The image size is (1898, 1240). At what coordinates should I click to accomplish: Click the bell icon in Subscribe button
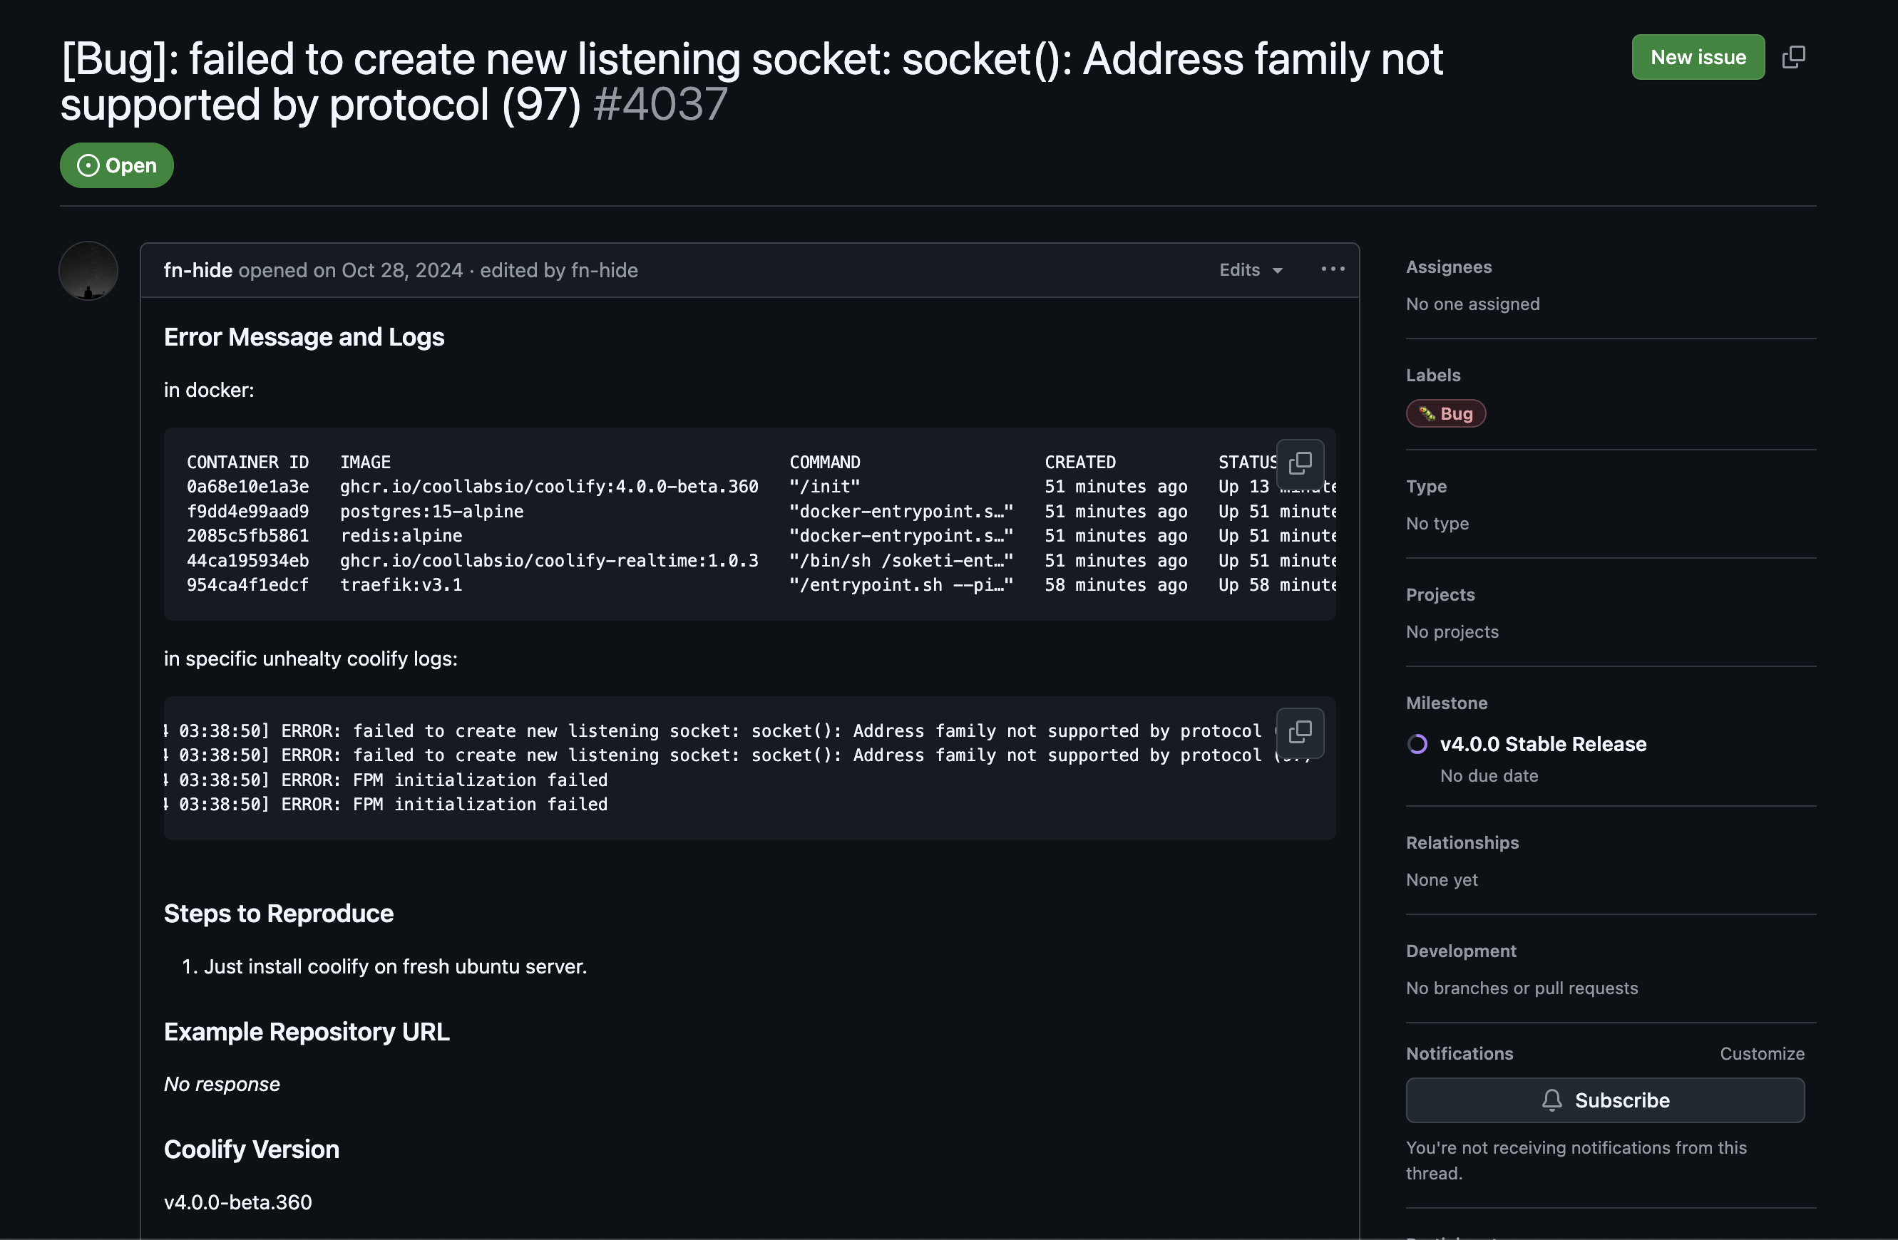(1551, 1100)
